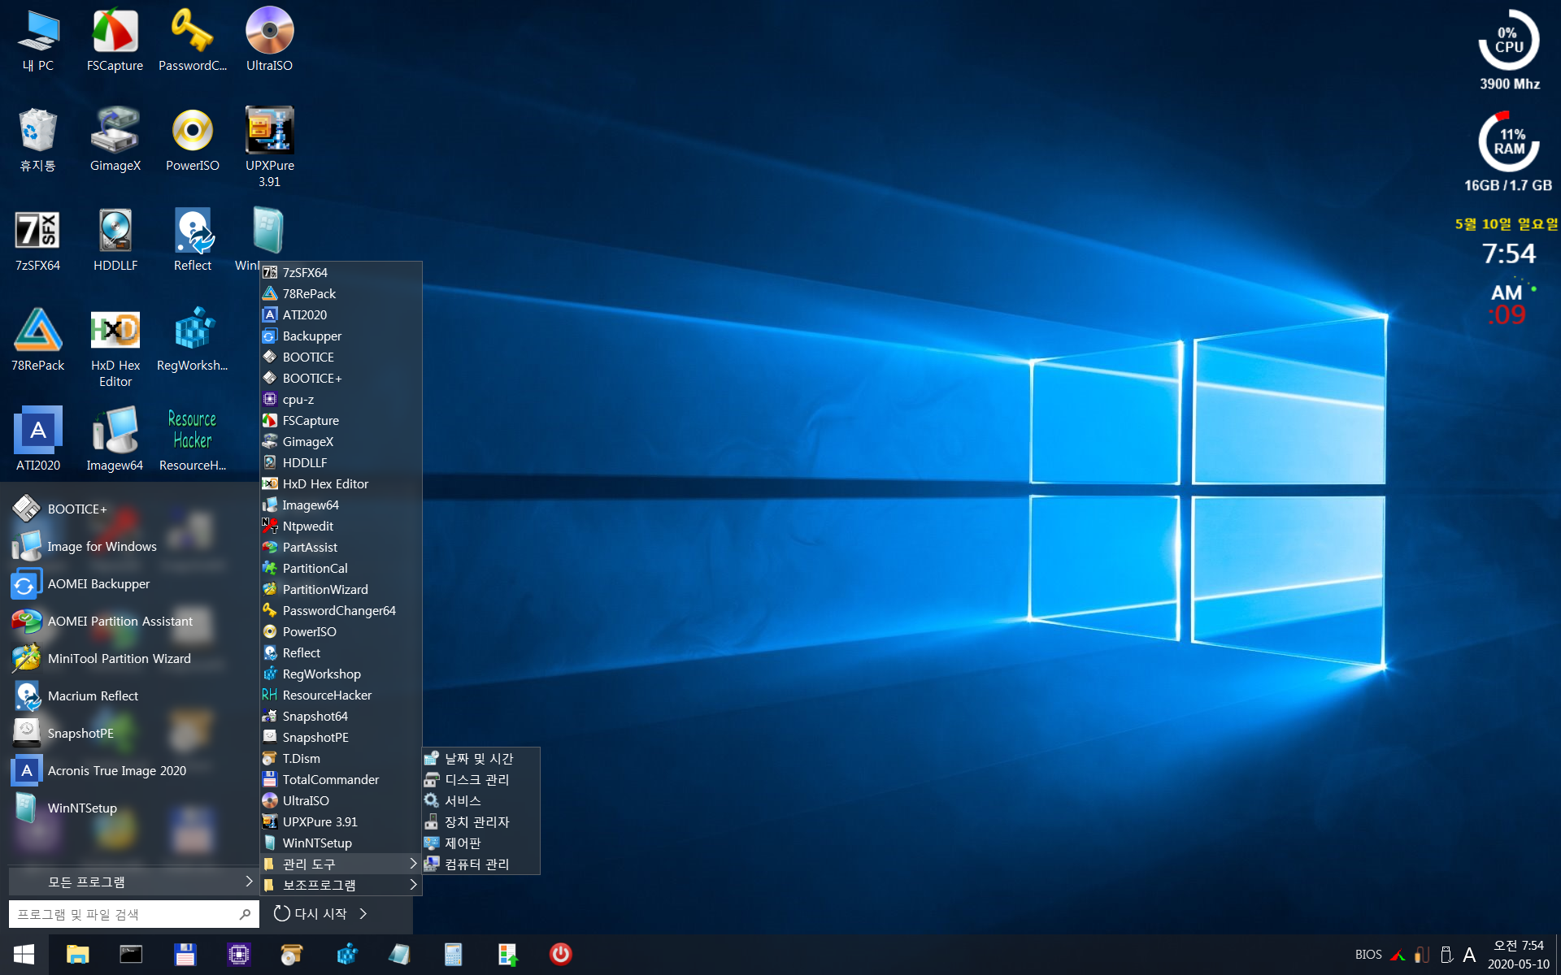
Task: Select TotalCommander in the programs list
Action: 341,779
